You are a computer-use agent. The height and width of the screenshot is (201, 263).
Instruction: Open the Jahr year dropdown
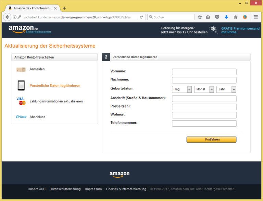[x=226, y=89]
